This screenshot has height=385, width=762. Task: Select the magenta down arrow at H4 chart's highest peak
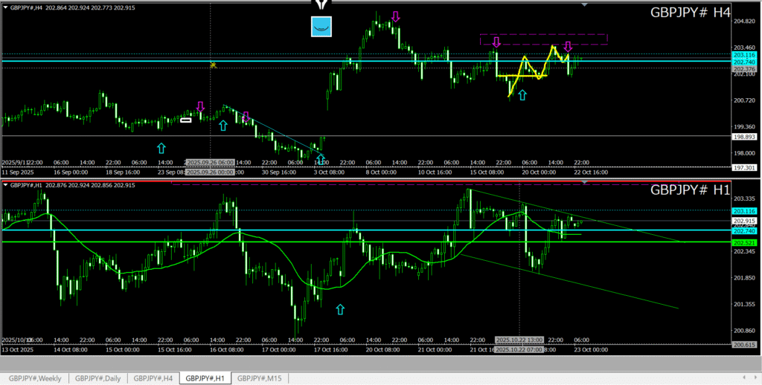[x=396, y=16]
